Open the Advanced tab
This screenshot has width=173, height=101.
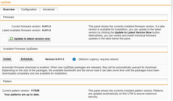point(49,9)
